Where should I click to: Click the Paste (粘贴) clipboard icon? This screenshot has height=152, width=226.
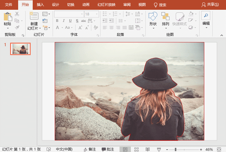click(x=7, y=16)
